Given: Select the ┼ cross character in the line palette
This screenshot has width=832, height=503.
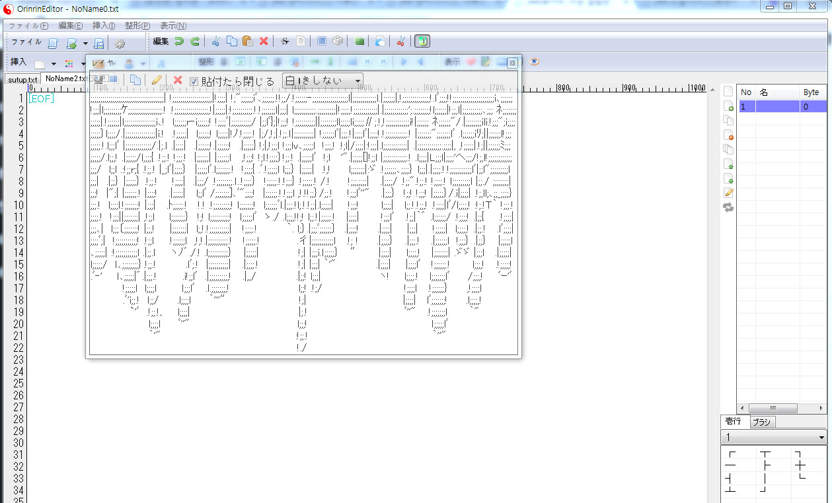Looking at the screenshot, I should click(x=800, y=466).
